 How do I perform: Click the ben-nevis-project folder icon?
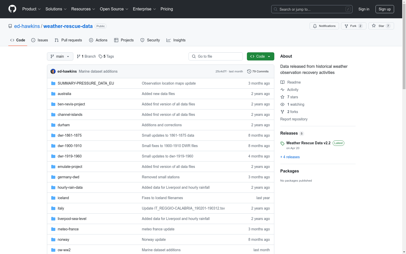[53, 104]
